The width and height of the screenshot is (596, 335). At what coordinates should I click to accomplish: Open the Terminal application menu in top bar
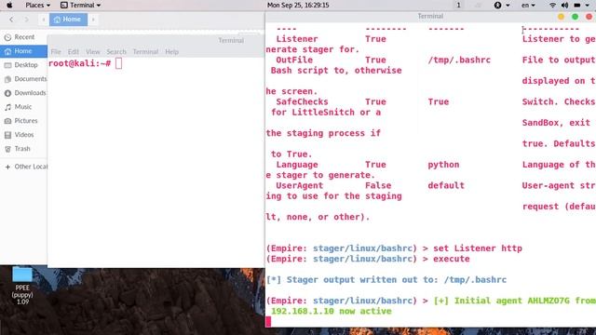click(x=81, y=5)
